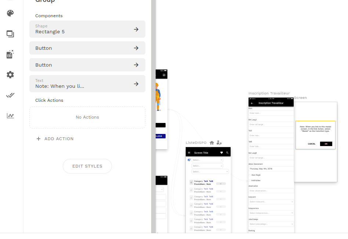This screenshot has width=348, height=239.
Task: Click the search icon in Screen Title bar
Action: pos(227,153)
